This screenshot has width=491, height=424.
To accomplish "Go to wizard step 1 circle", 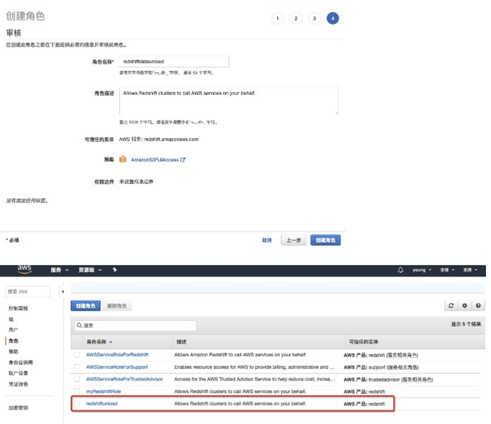I will [x=278, y=18].
